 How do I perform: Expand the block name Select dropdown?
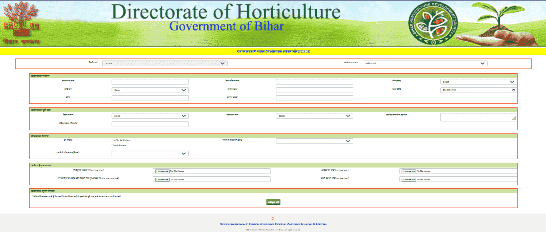[x=314, y=116]
